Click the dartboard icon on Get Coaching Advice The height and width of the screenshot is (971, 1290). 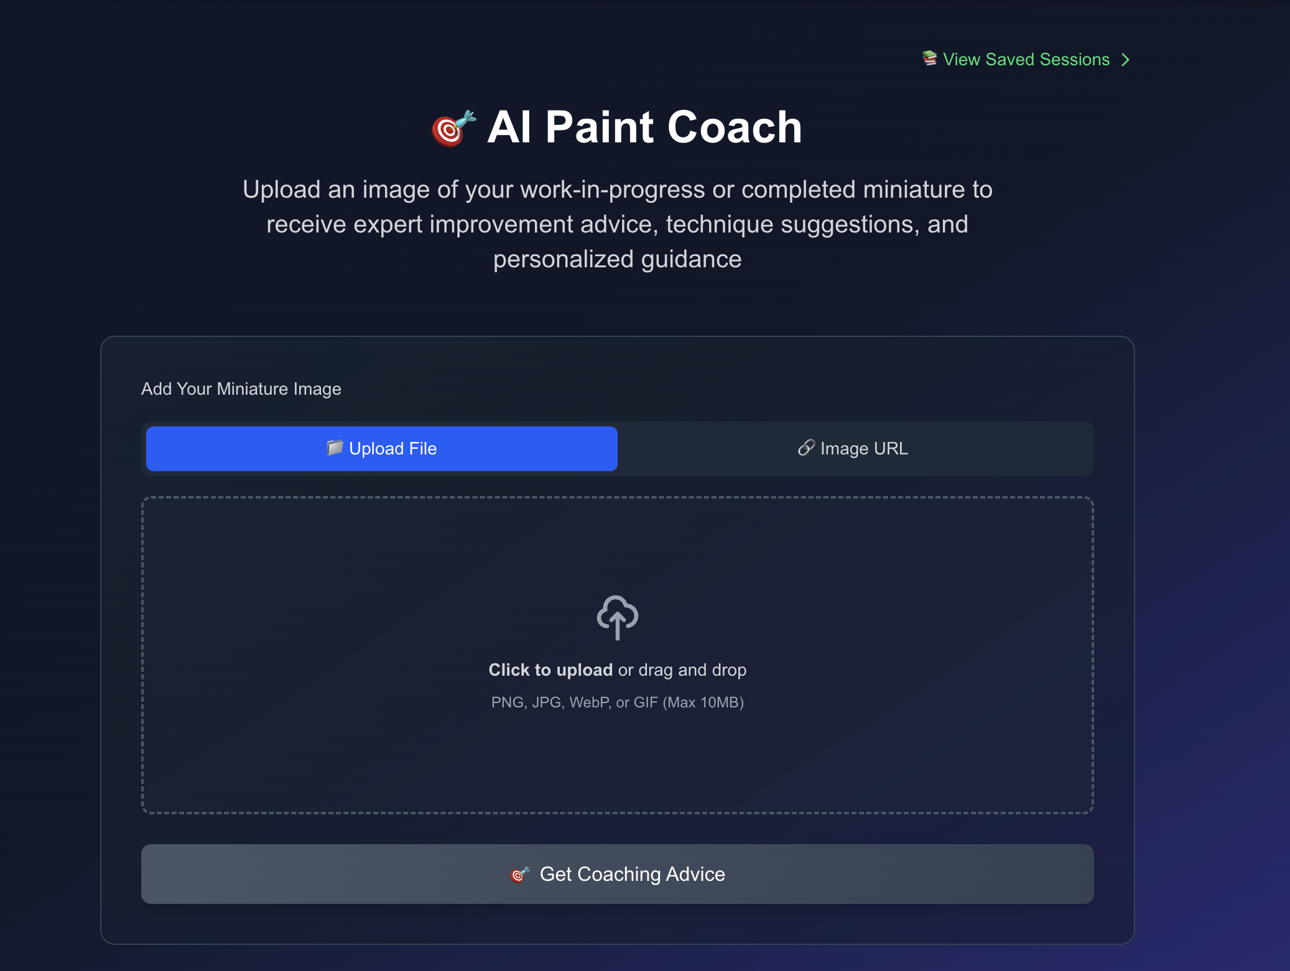[x=519, y=875]
